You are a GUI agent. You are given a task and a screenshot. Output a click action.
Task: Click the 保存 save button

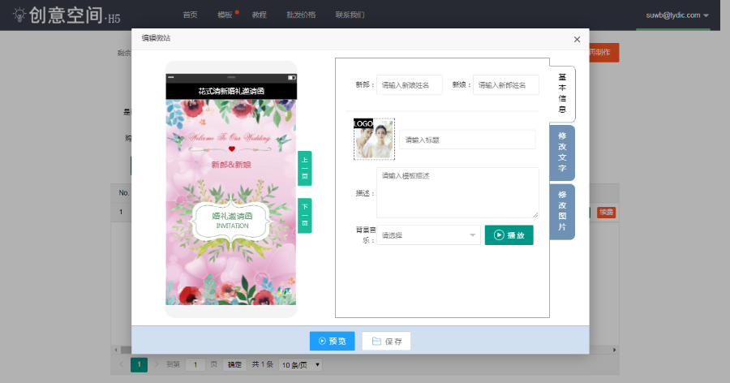pyautogui.click(x=386, y=341)
